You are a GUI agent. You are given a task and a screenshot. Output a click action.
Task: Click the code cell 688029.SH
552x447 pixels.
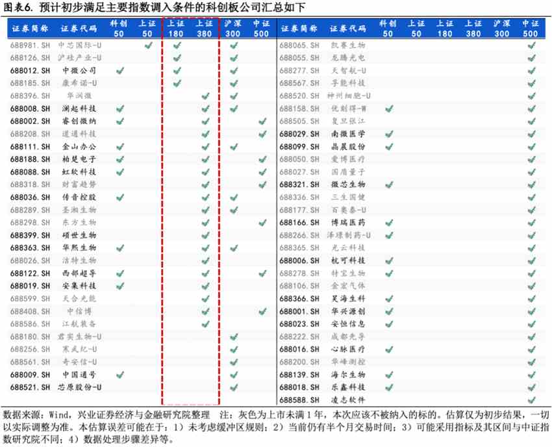click(x=299, y=134)
